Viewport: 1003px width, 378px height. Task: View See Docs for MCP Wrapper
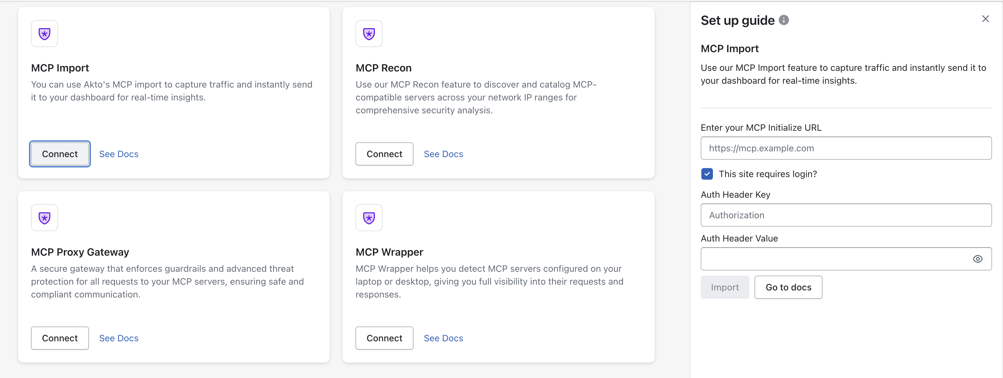pos(443,338)
